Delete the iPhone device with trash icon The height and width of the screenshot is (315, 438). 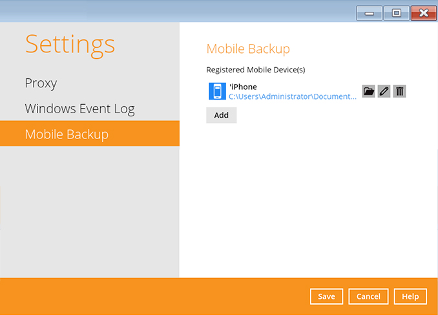click(399, 91)
